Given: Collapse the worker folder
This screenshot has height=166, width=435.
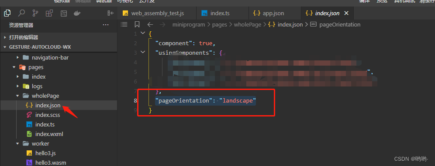Looking at the screenshot, I should [x=59, y=144].
